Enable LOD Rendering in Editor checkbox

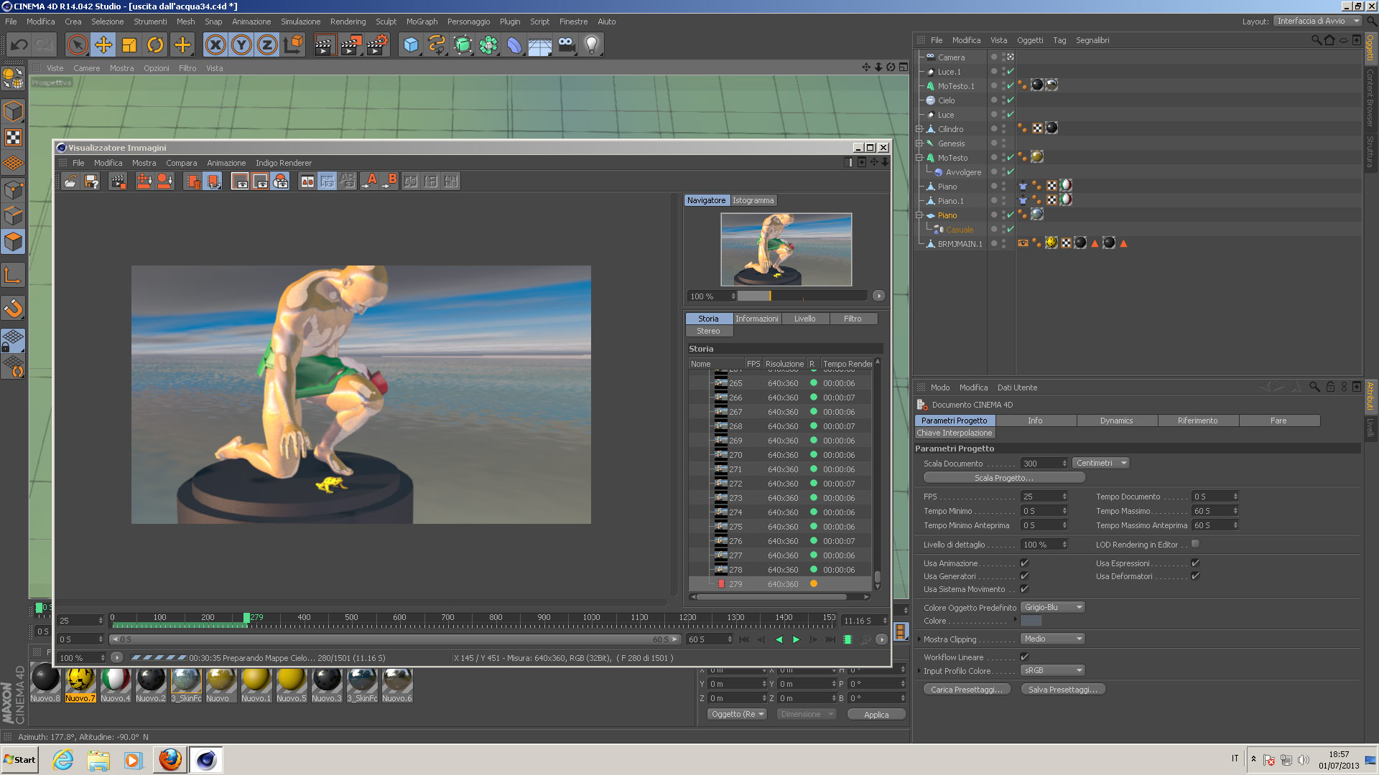1195,544
